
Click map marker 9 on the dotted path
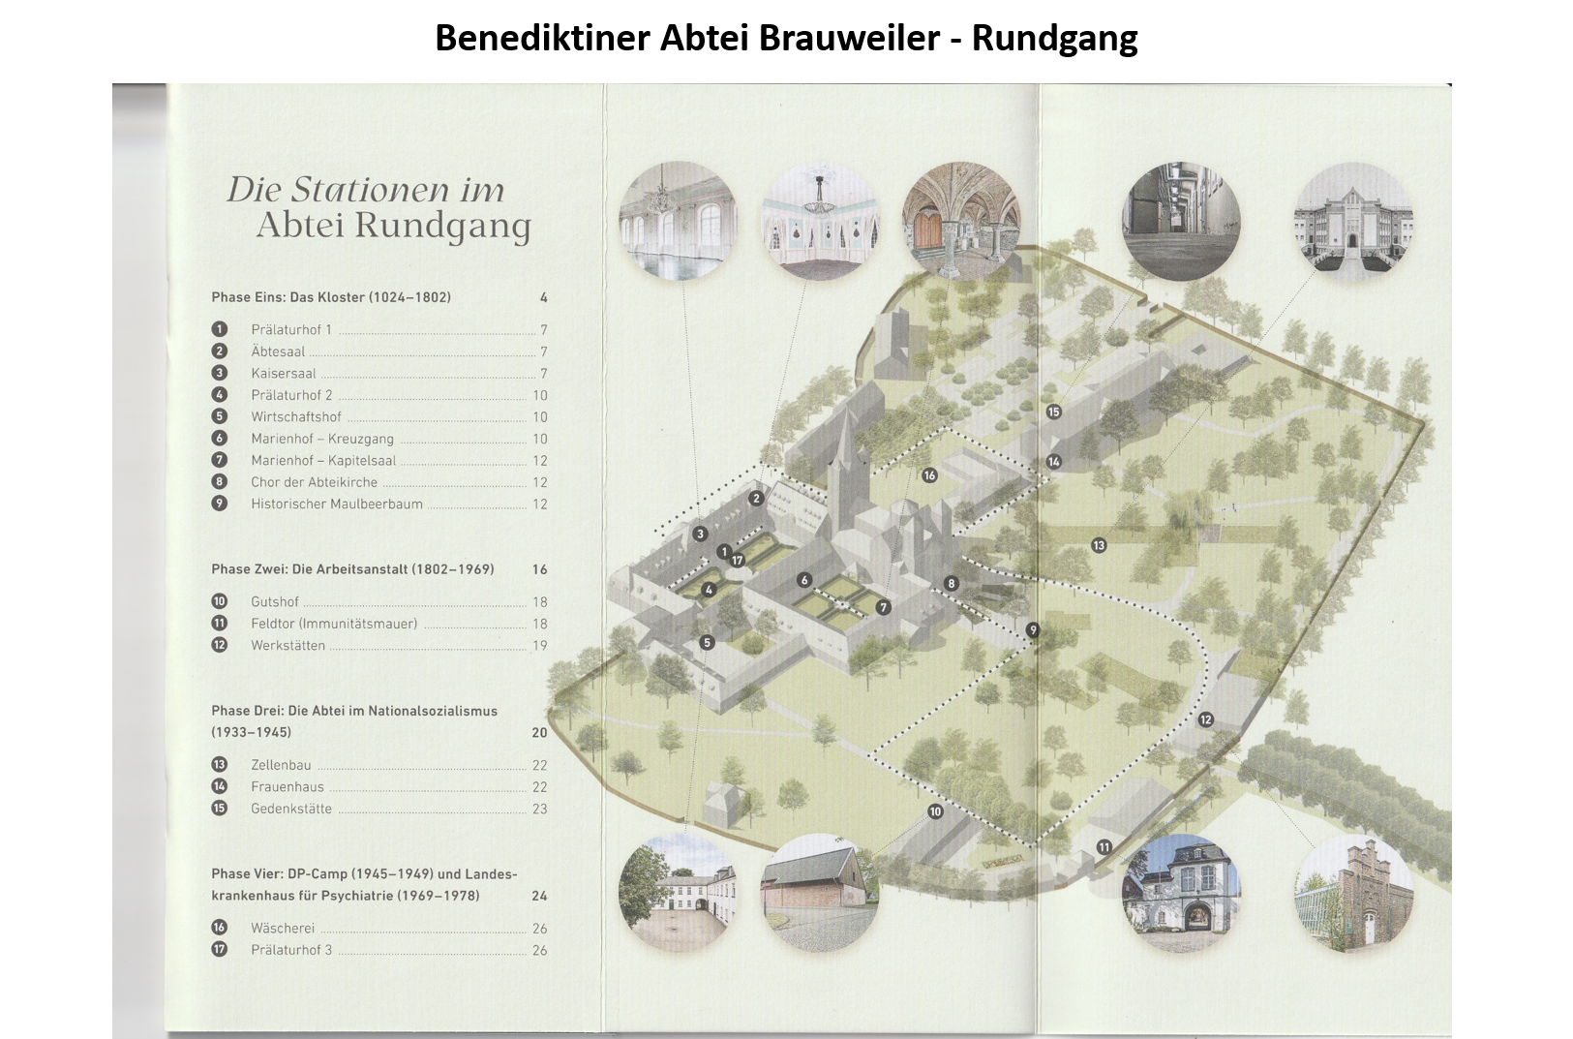(1033, 630)
